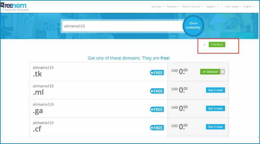Viewport: 260px width, 144px height.
Task: Click the domain search field with alimama123
Action: point(123,26)
